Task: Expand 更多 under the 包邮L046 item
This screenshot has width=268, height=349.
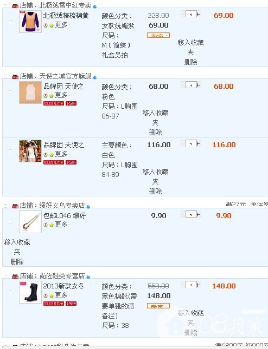Action: pyautogui.click(x=61, y=225)
